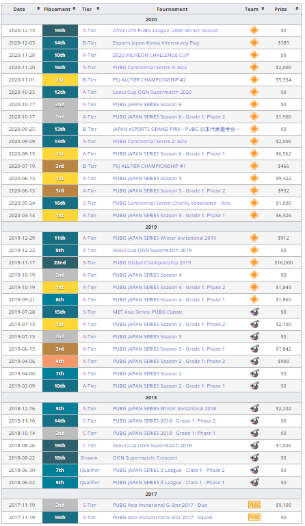
Task: Click Qualifier link in β League Class 1 Phase 1 row
Action: point(90,482)
